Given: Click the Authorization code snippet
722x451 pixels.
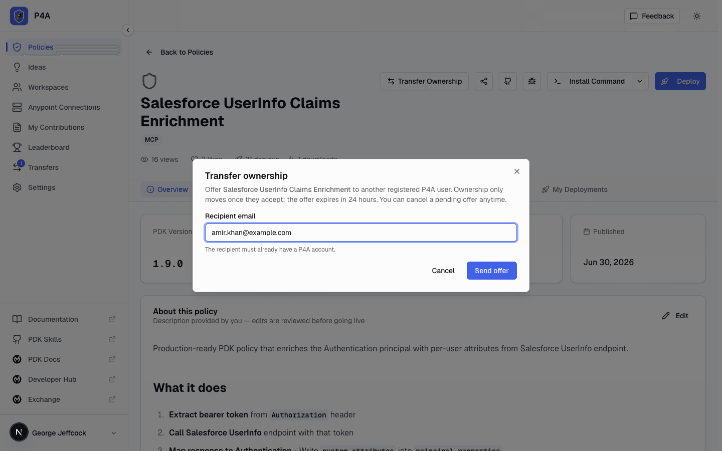Looking at the screenshot, I should pos(299,415).
